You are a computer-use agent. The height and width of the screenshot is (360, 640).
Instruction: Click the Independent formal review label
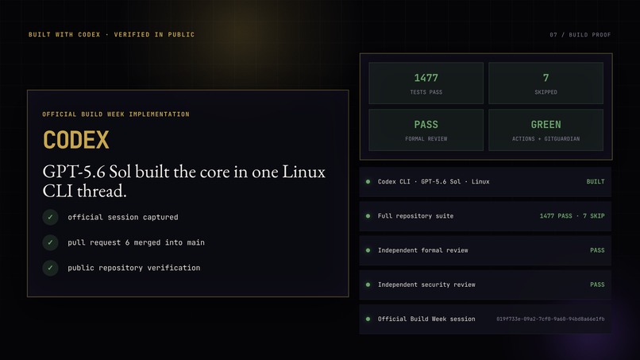(x=423, y=250)
